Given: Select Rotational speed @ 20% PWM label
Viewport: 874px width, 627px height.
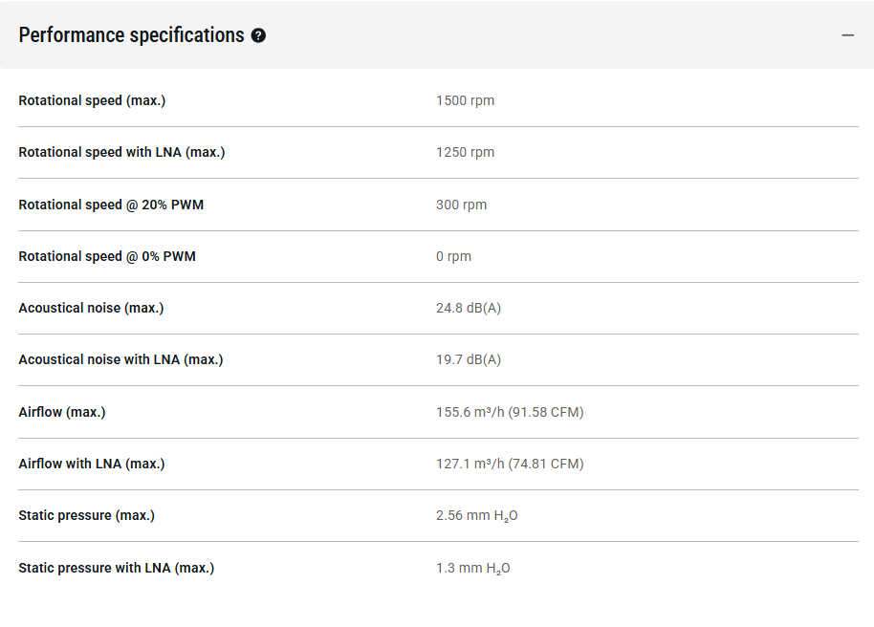Looking at the screenshot, I should pos(111,205).
